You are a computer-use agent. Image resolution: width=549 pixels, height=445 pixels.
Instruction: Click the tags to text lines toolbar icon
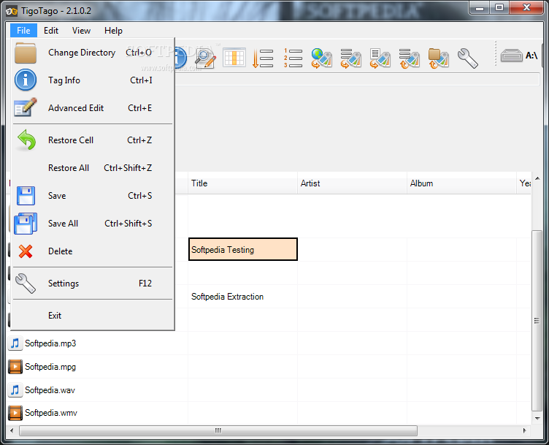[x=410, y=58]
